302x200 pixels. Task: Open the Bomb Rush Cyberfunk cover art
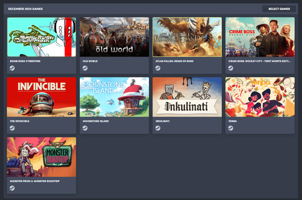pyautogui.click(x=41, y=37)
